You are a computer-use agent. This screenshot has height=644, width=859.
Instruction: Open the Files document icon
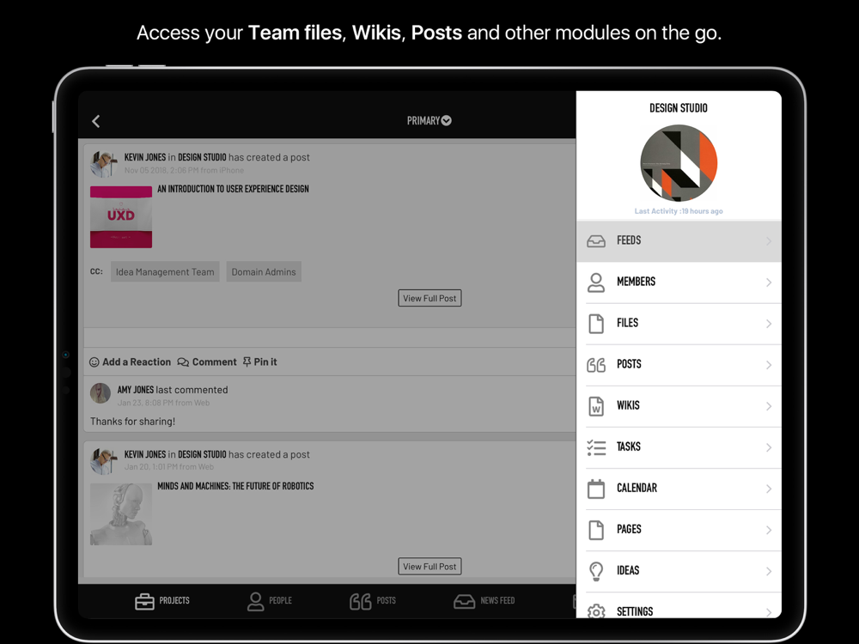coord(596,324)
